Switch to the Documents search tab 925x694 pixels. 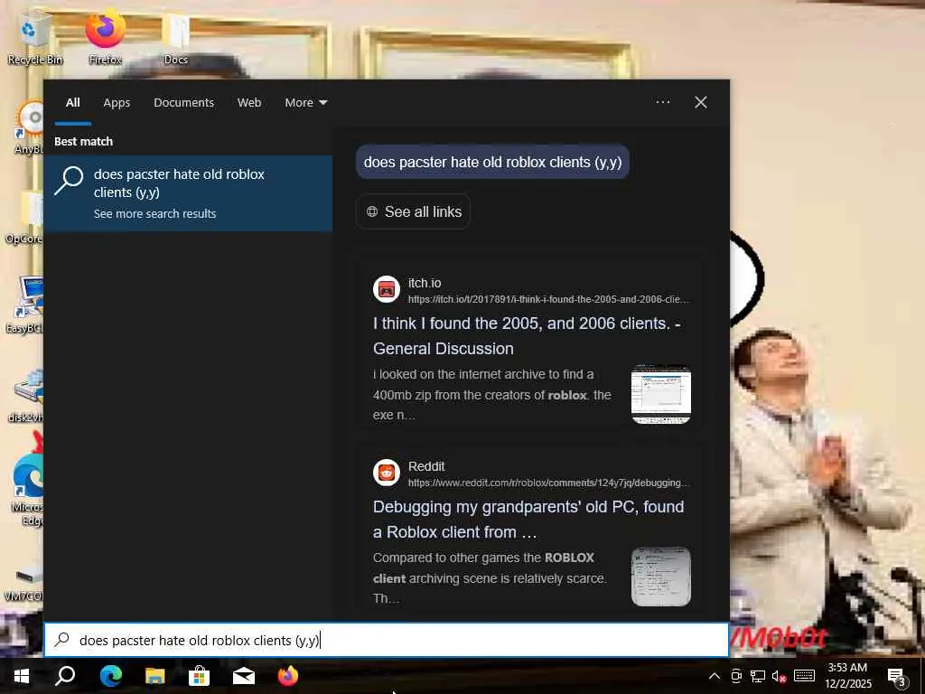(x=183, y=103)
